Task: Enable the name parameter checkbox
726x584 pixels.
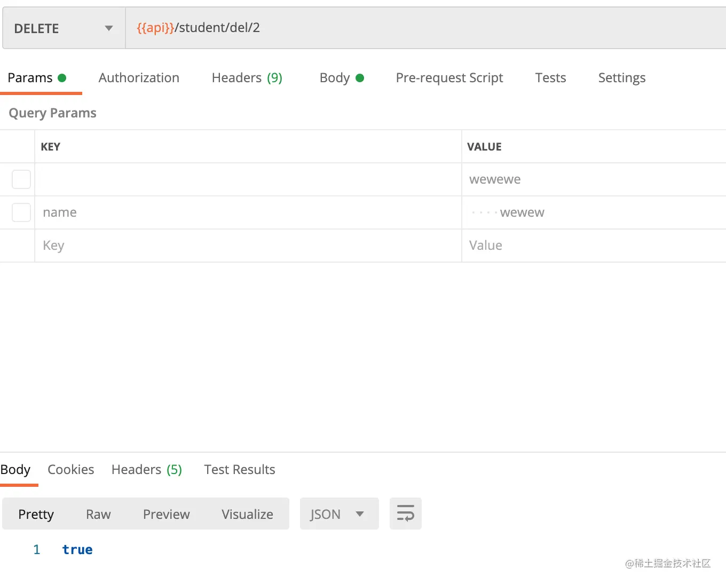Action: point(21,212)
